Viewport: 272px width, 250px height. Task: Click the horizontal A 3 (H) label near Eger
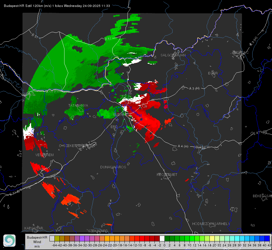194,89
